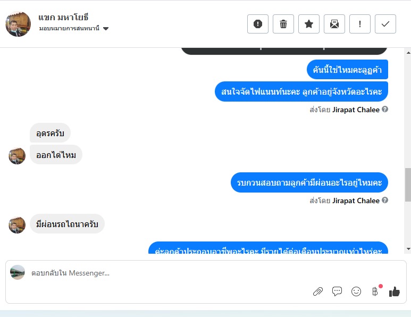
Task: Click the chat scrollbar thumb
Action: point(408,185)
